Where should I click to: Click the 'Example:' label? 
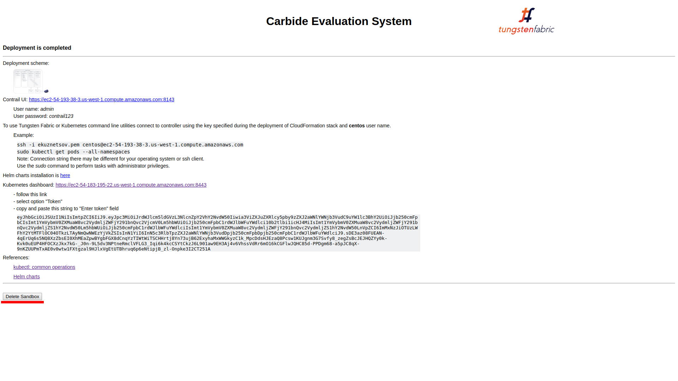point(24,135)
